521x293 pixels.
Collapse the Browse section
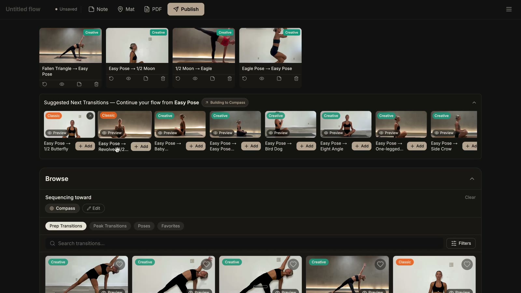tap(472, 179)
